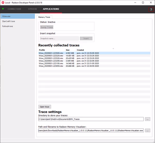Select trace Wow_20200831-223500.rmv

[51, 53]
